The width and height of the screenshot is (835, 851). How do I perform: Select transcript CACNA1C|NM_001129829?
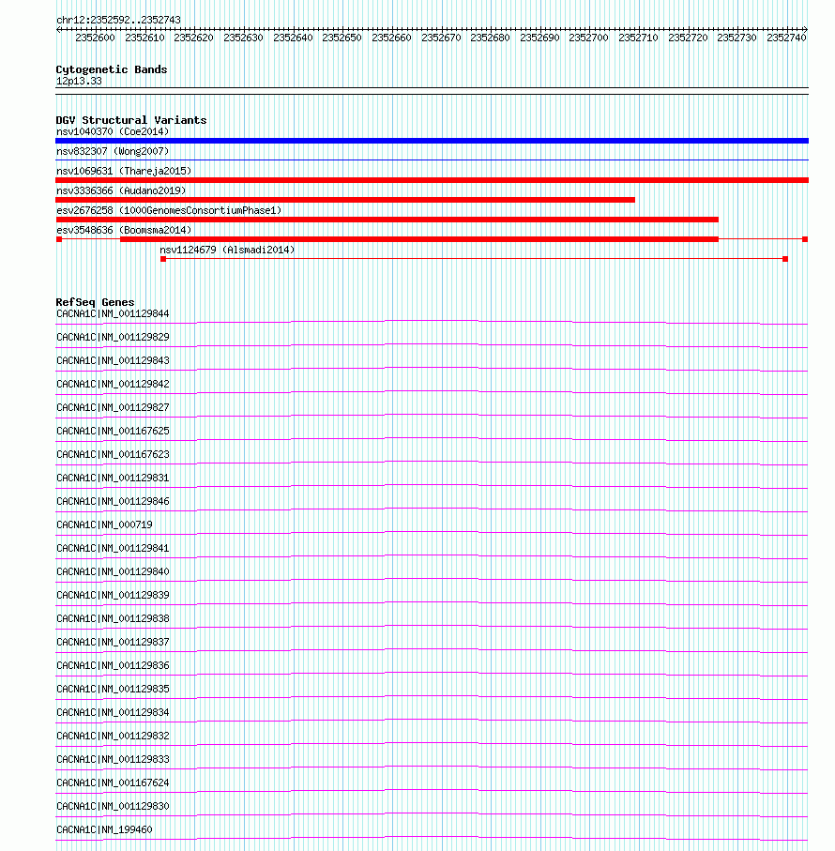click(x=113, y=338)
